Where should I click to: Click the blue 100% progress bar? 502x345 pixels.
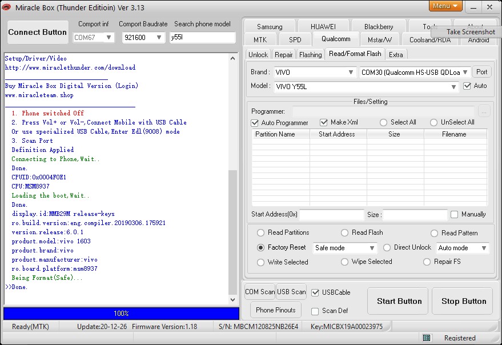(x=121, y=314)
